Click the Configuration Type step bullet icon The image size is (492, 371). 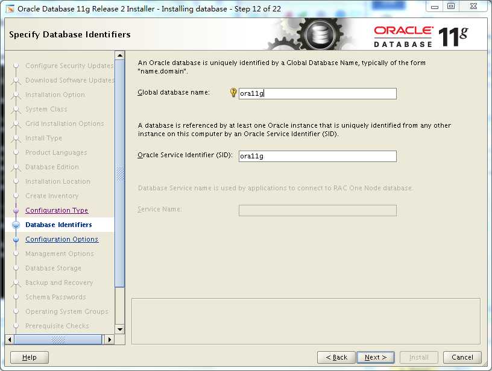tap(16, 210)
